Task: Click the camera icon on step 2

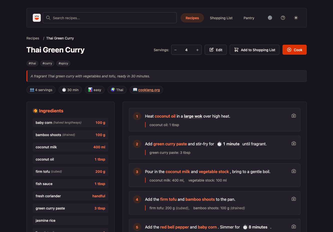Action: (x=294, y=143)
